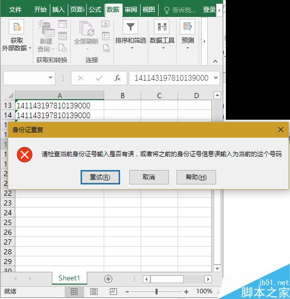Screen dimensions: 290x299
Task: Click the Show Queries icon
Action: 63,24
